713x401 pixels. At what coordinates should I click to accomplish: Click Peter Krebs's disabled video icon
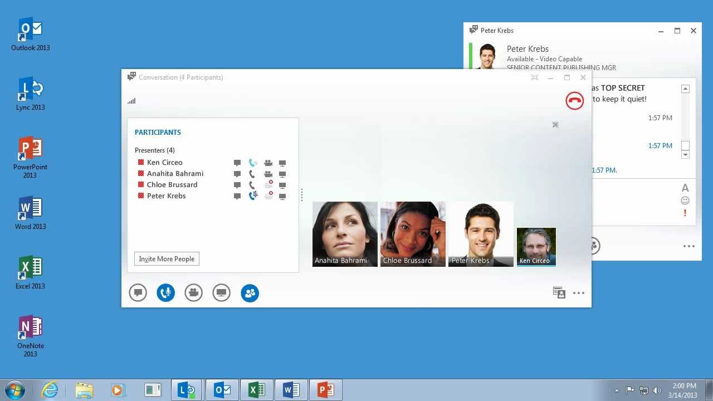[268, 195]
